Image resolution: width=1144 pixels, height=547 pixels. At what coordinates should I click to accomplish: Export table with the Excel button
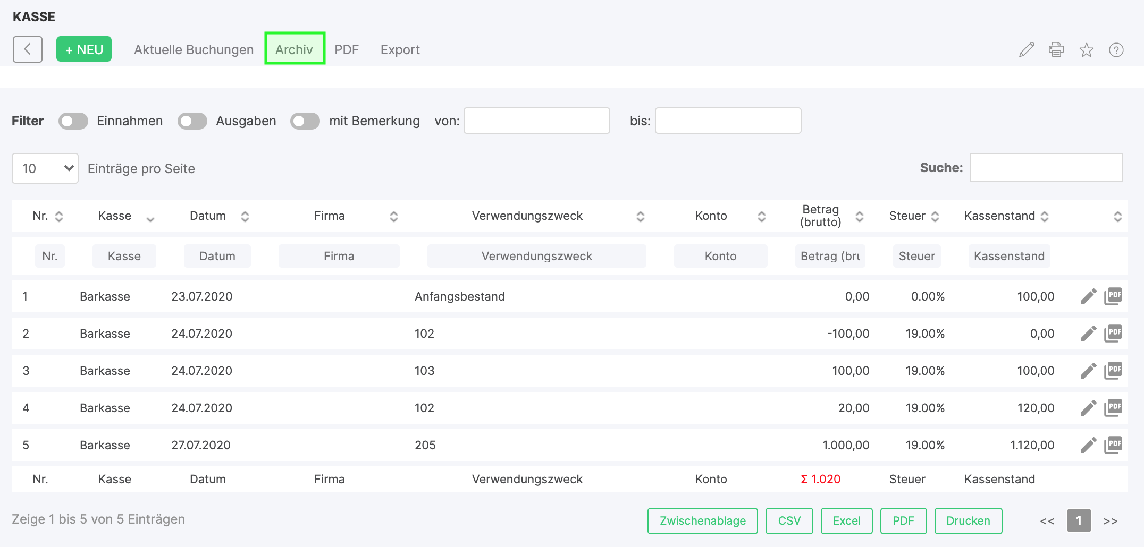846,520
